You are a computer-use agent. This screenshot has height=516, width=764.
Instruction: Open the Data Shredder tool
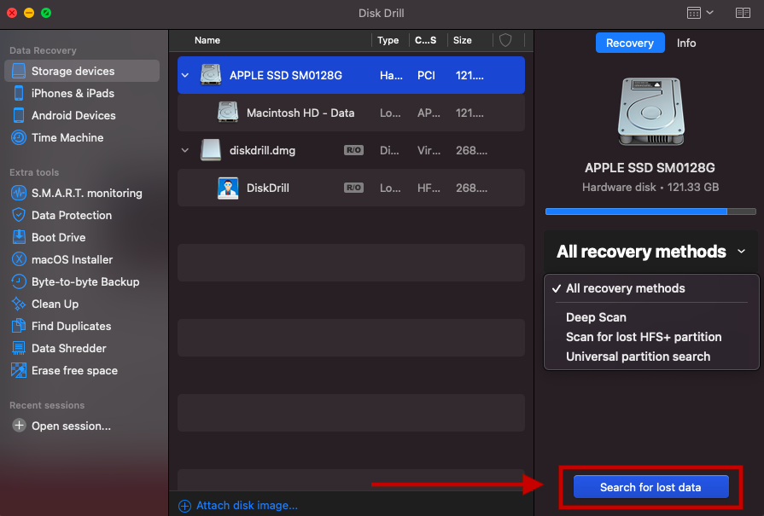68,349
